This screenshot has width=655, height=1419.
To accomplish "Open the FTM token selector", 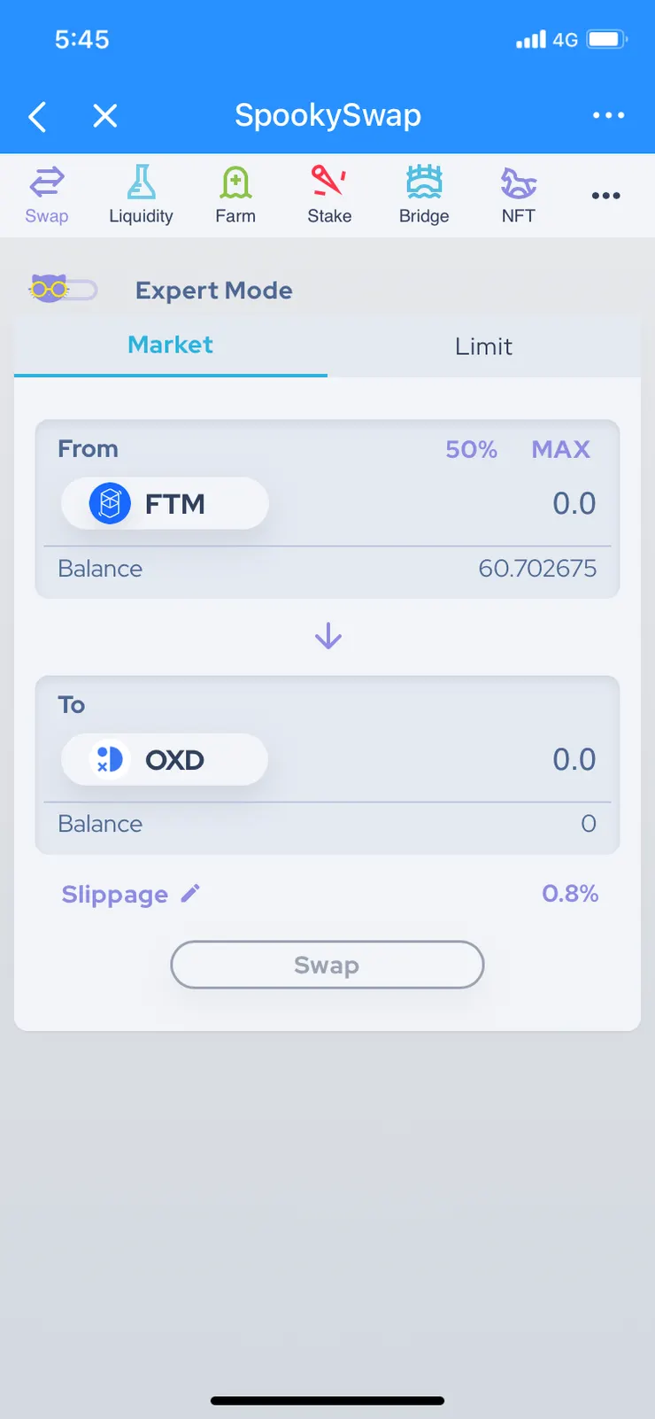I will click(x=165, y=504).
